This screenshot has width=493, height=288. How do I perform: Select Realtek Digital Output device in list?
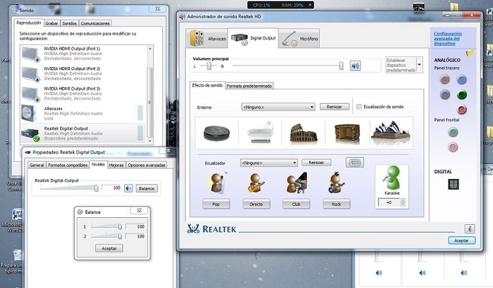pos(83,133)
